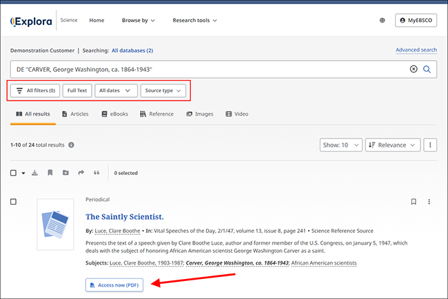
Task: Click the 0 selected text
Action: 125,173
